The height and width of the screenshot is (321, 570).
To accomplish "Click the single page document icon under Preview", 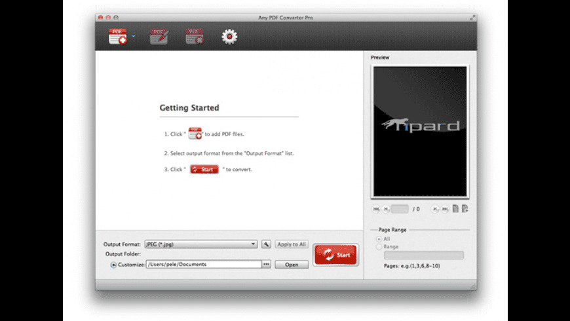I will pos(455,209).
